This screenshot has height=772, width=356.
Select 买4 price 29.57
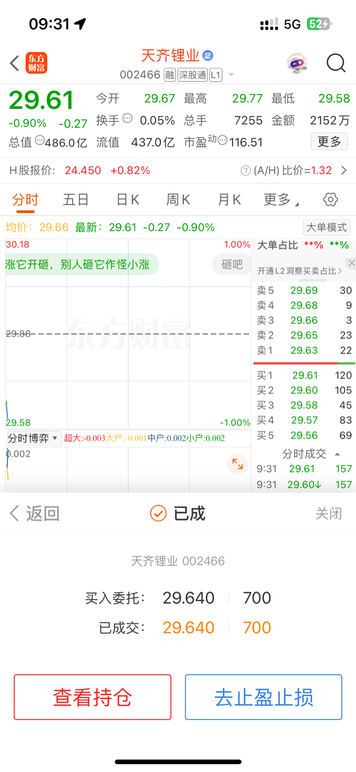[x=305, y=420]
